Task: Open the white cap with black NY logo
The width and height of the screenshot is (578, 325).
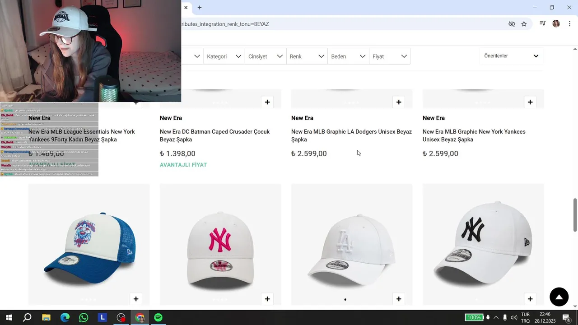Action: coord(483,245)
